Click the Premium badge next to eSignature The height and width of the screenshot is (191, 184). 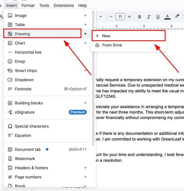pyautogui.click(x=78, y=112)
